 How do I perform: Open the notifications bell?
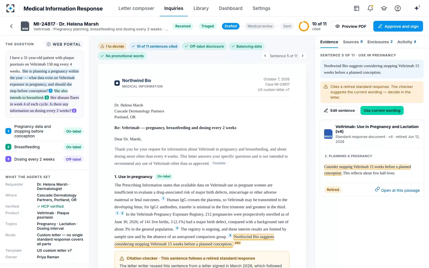click(x=370, y=8)
